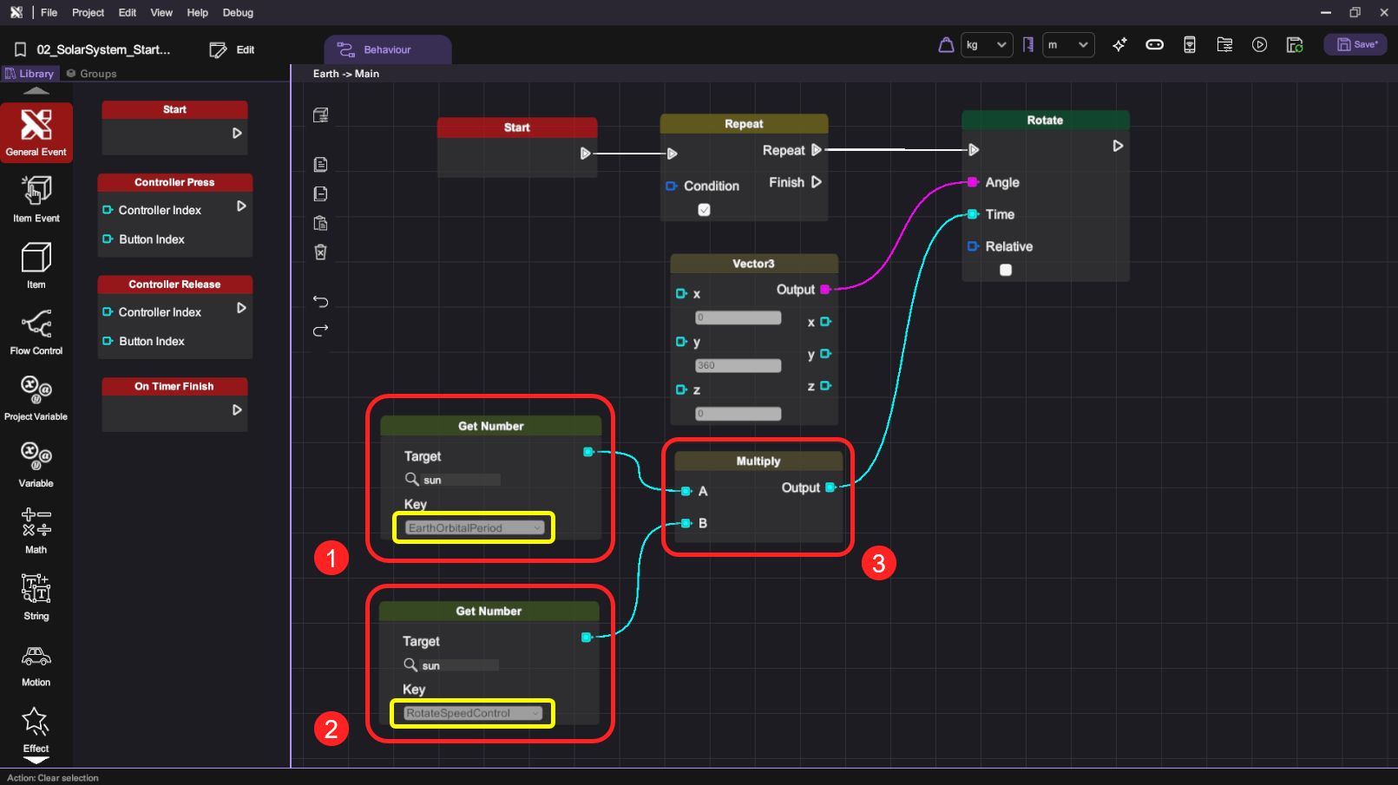Open the Flow Control library category

pos(36,331)
